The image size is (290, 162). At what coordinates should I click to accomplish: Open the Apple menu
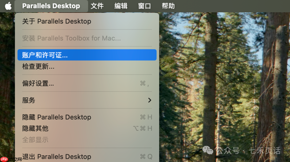(x=8, y=6)
